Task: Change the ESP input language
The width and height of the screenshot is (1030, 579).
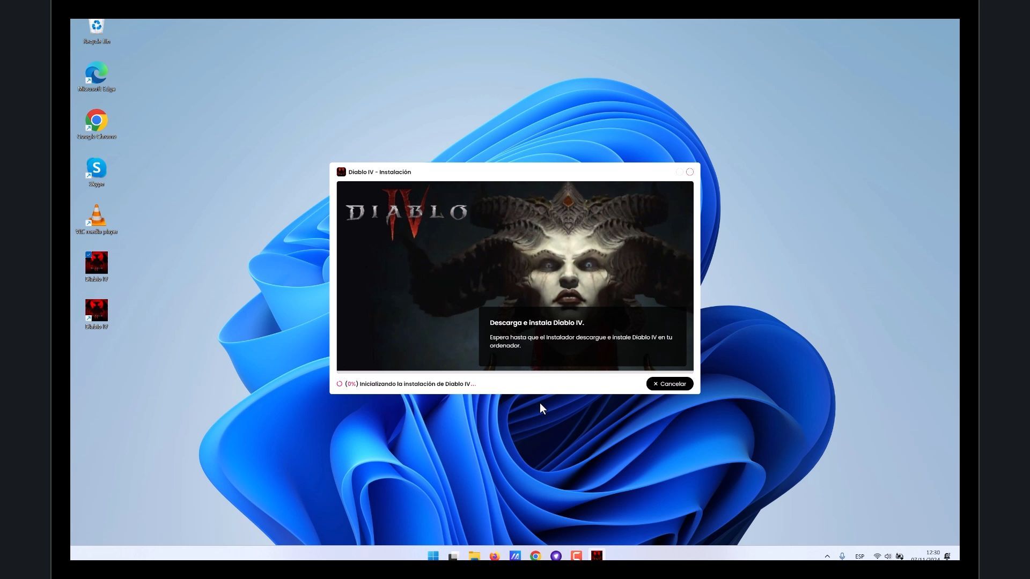Action: [859, 556]
